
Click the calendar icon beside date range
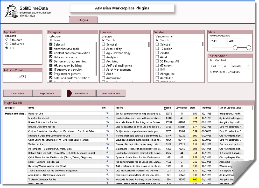tap(211, 72)
